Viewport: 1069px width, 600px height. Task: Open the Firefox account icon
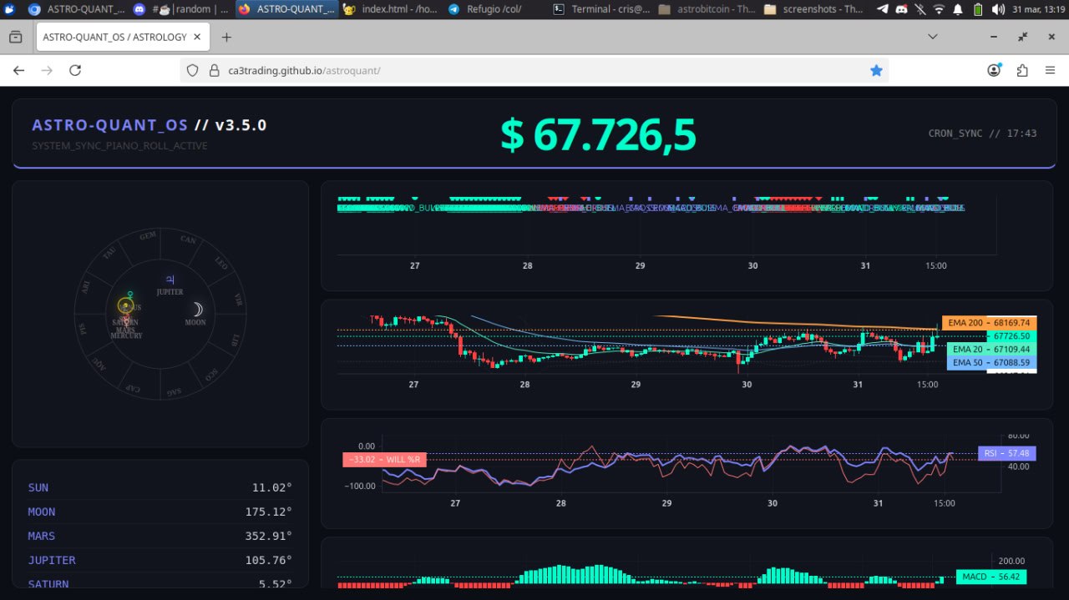(994, 71)
